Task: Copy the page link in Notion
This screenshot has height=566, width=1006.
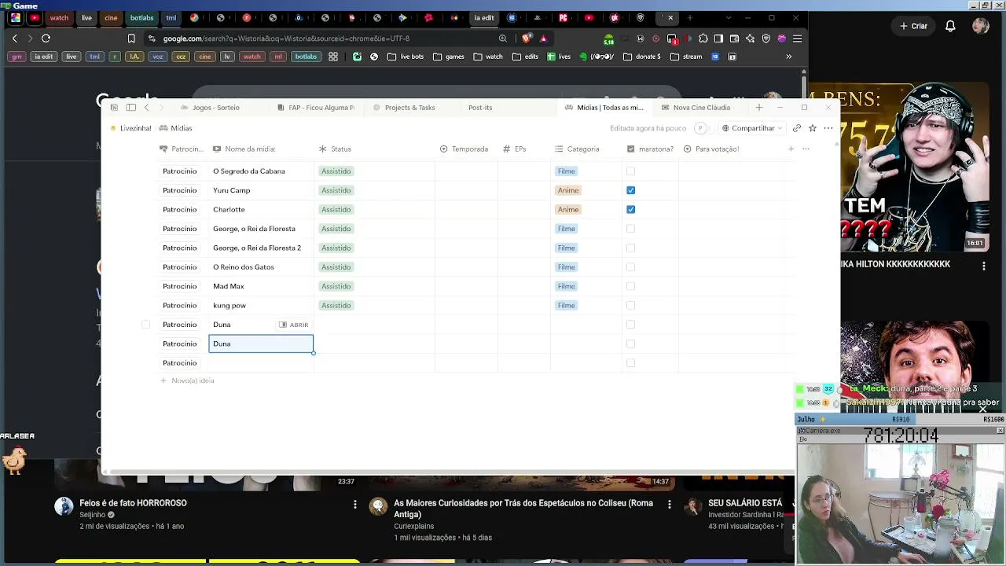Action: point(797,128)
